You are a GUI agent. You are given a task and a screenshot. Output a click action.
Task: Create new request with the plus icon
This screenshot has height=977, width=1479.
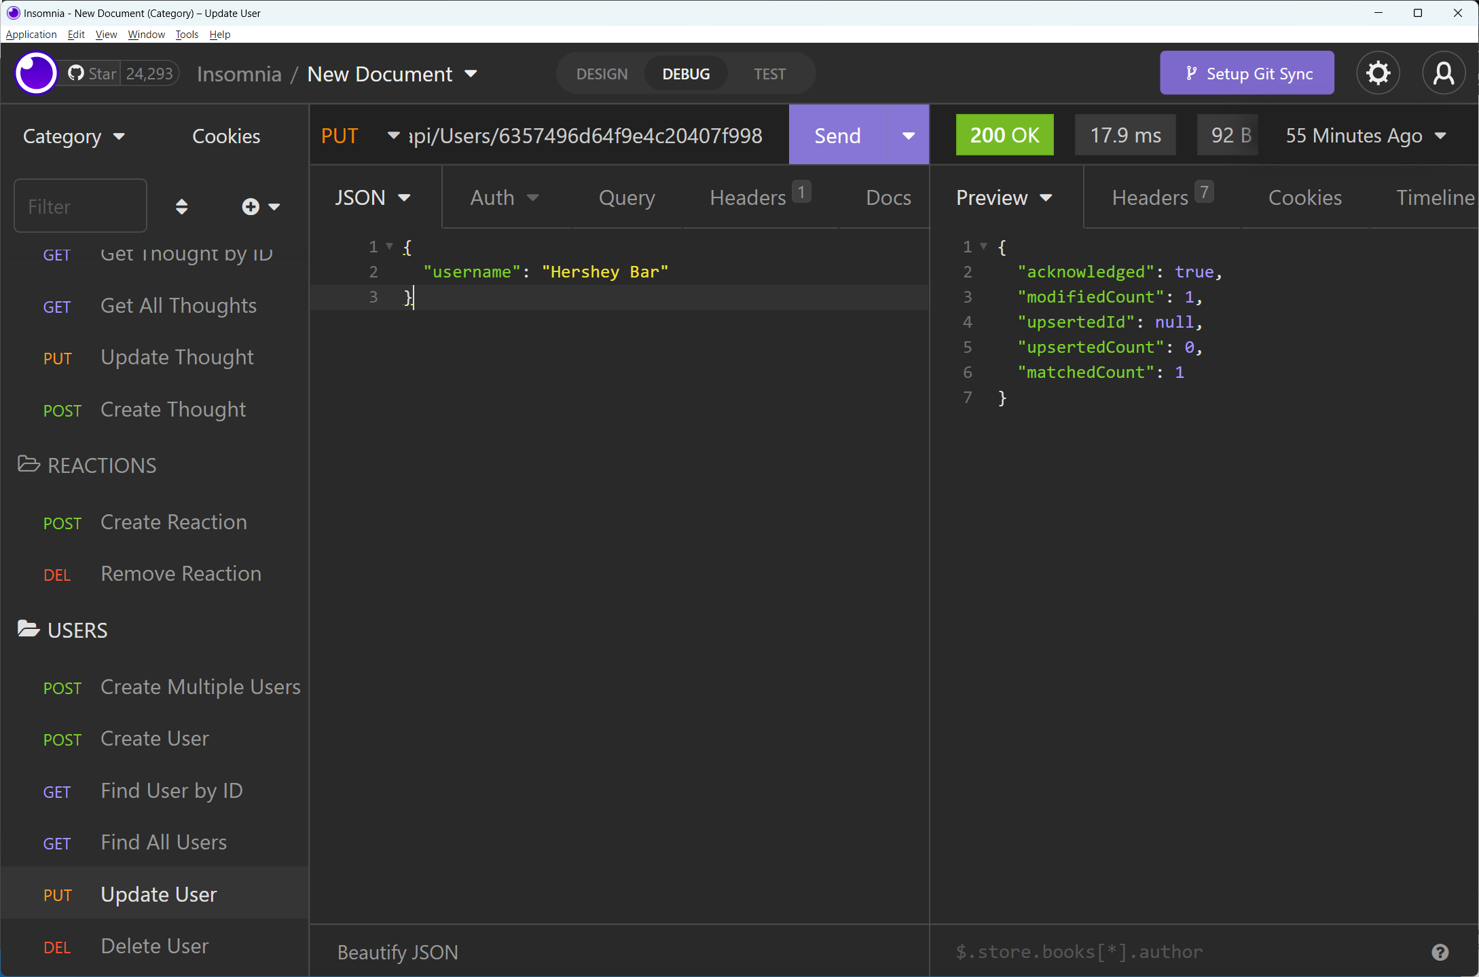(x=250, y=206)
